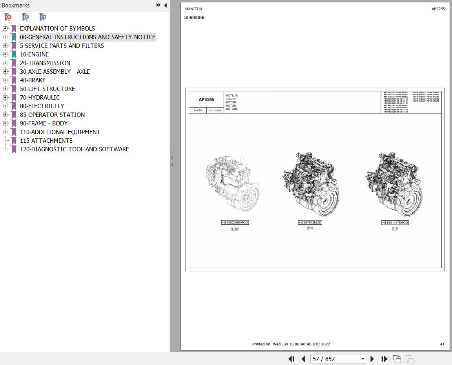Click the AP 5255 heading in the document

tap(206, 100)
